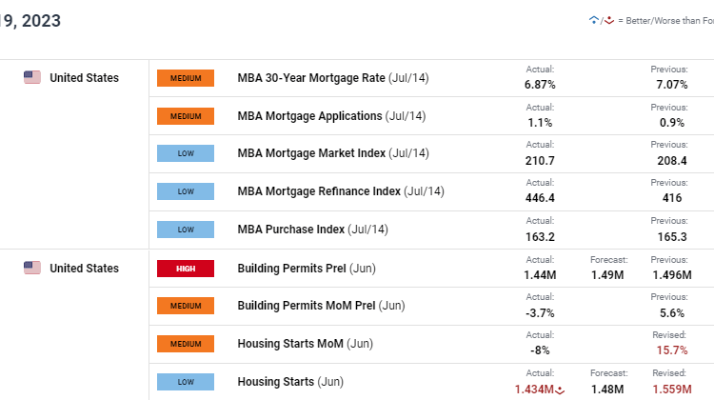Click the LOW badge for MBA Purchase Index

coord(186,230)
